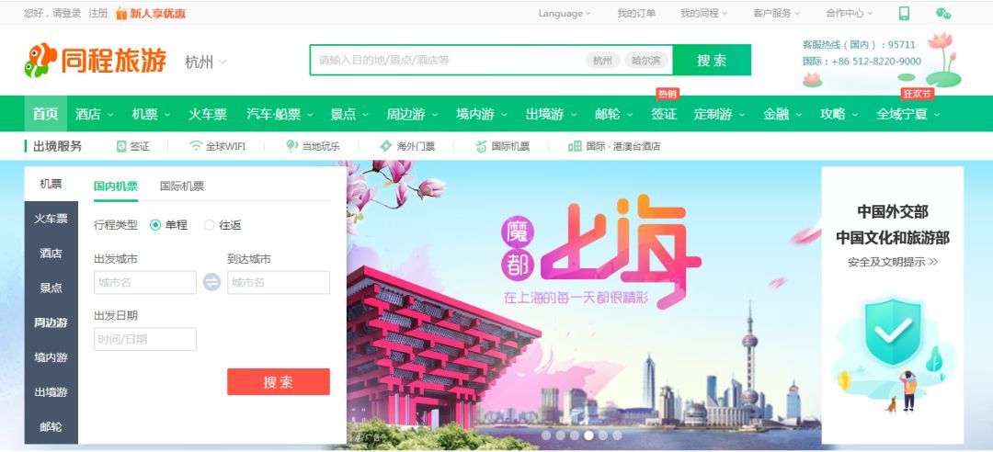993x452 pixels.
Task: Click the 出发日期 date input field
Action: click(145, 339)
